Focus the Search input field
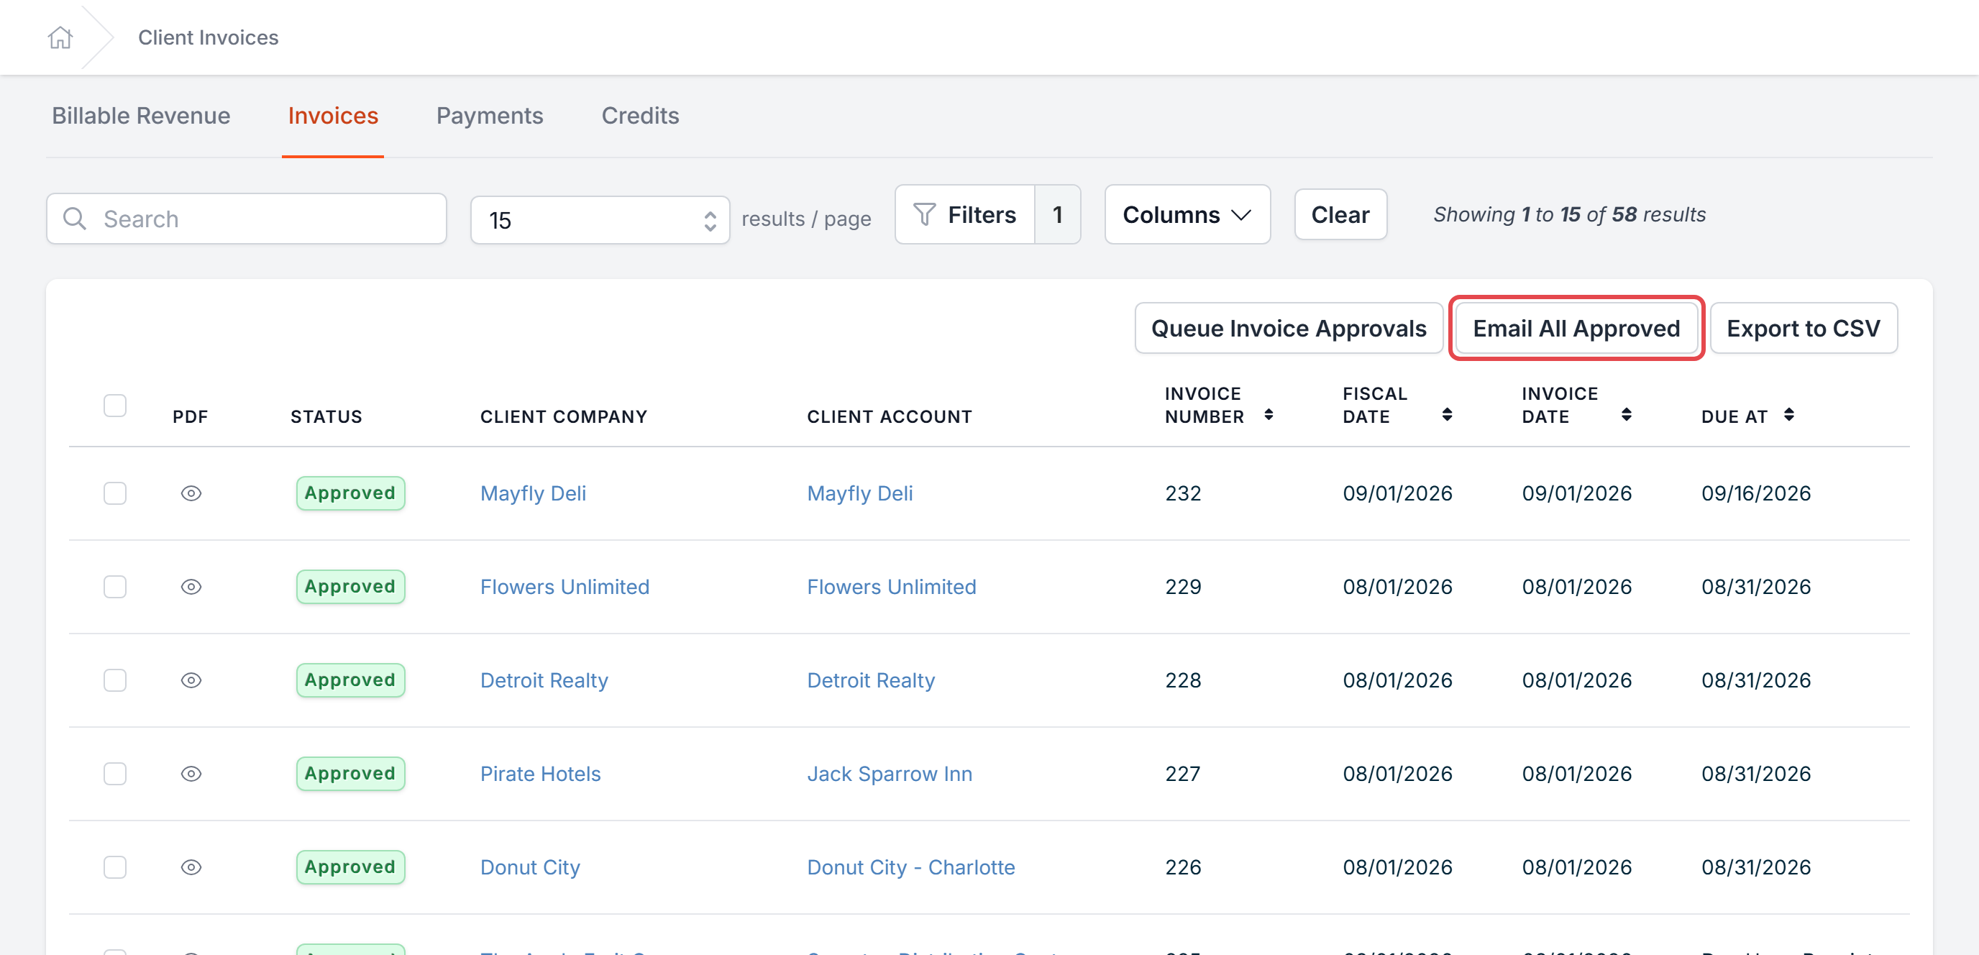 pyautogui.click(x=247, y=219)
